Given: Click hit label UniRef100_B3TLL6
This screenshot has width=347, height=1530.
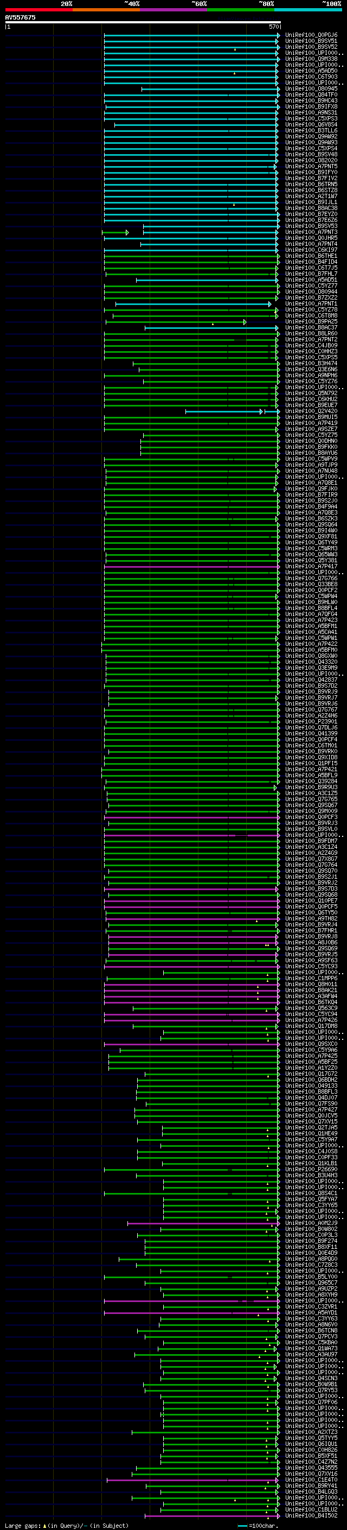Looking at the screenshot, I should click(311, 131).
